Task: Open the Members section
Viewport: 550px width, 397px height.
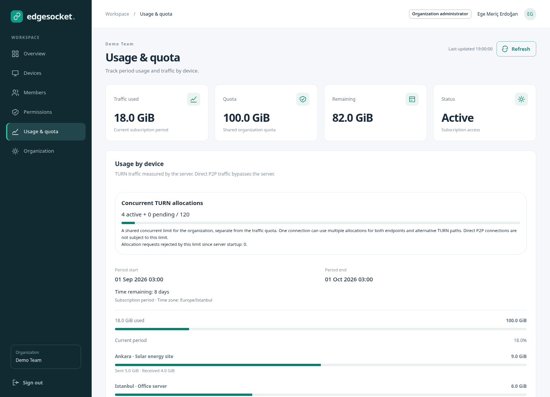Action: coord(46,93)
